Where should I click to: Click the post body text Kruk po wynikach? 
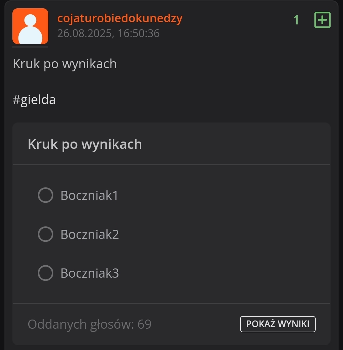(x=65, y=64)
